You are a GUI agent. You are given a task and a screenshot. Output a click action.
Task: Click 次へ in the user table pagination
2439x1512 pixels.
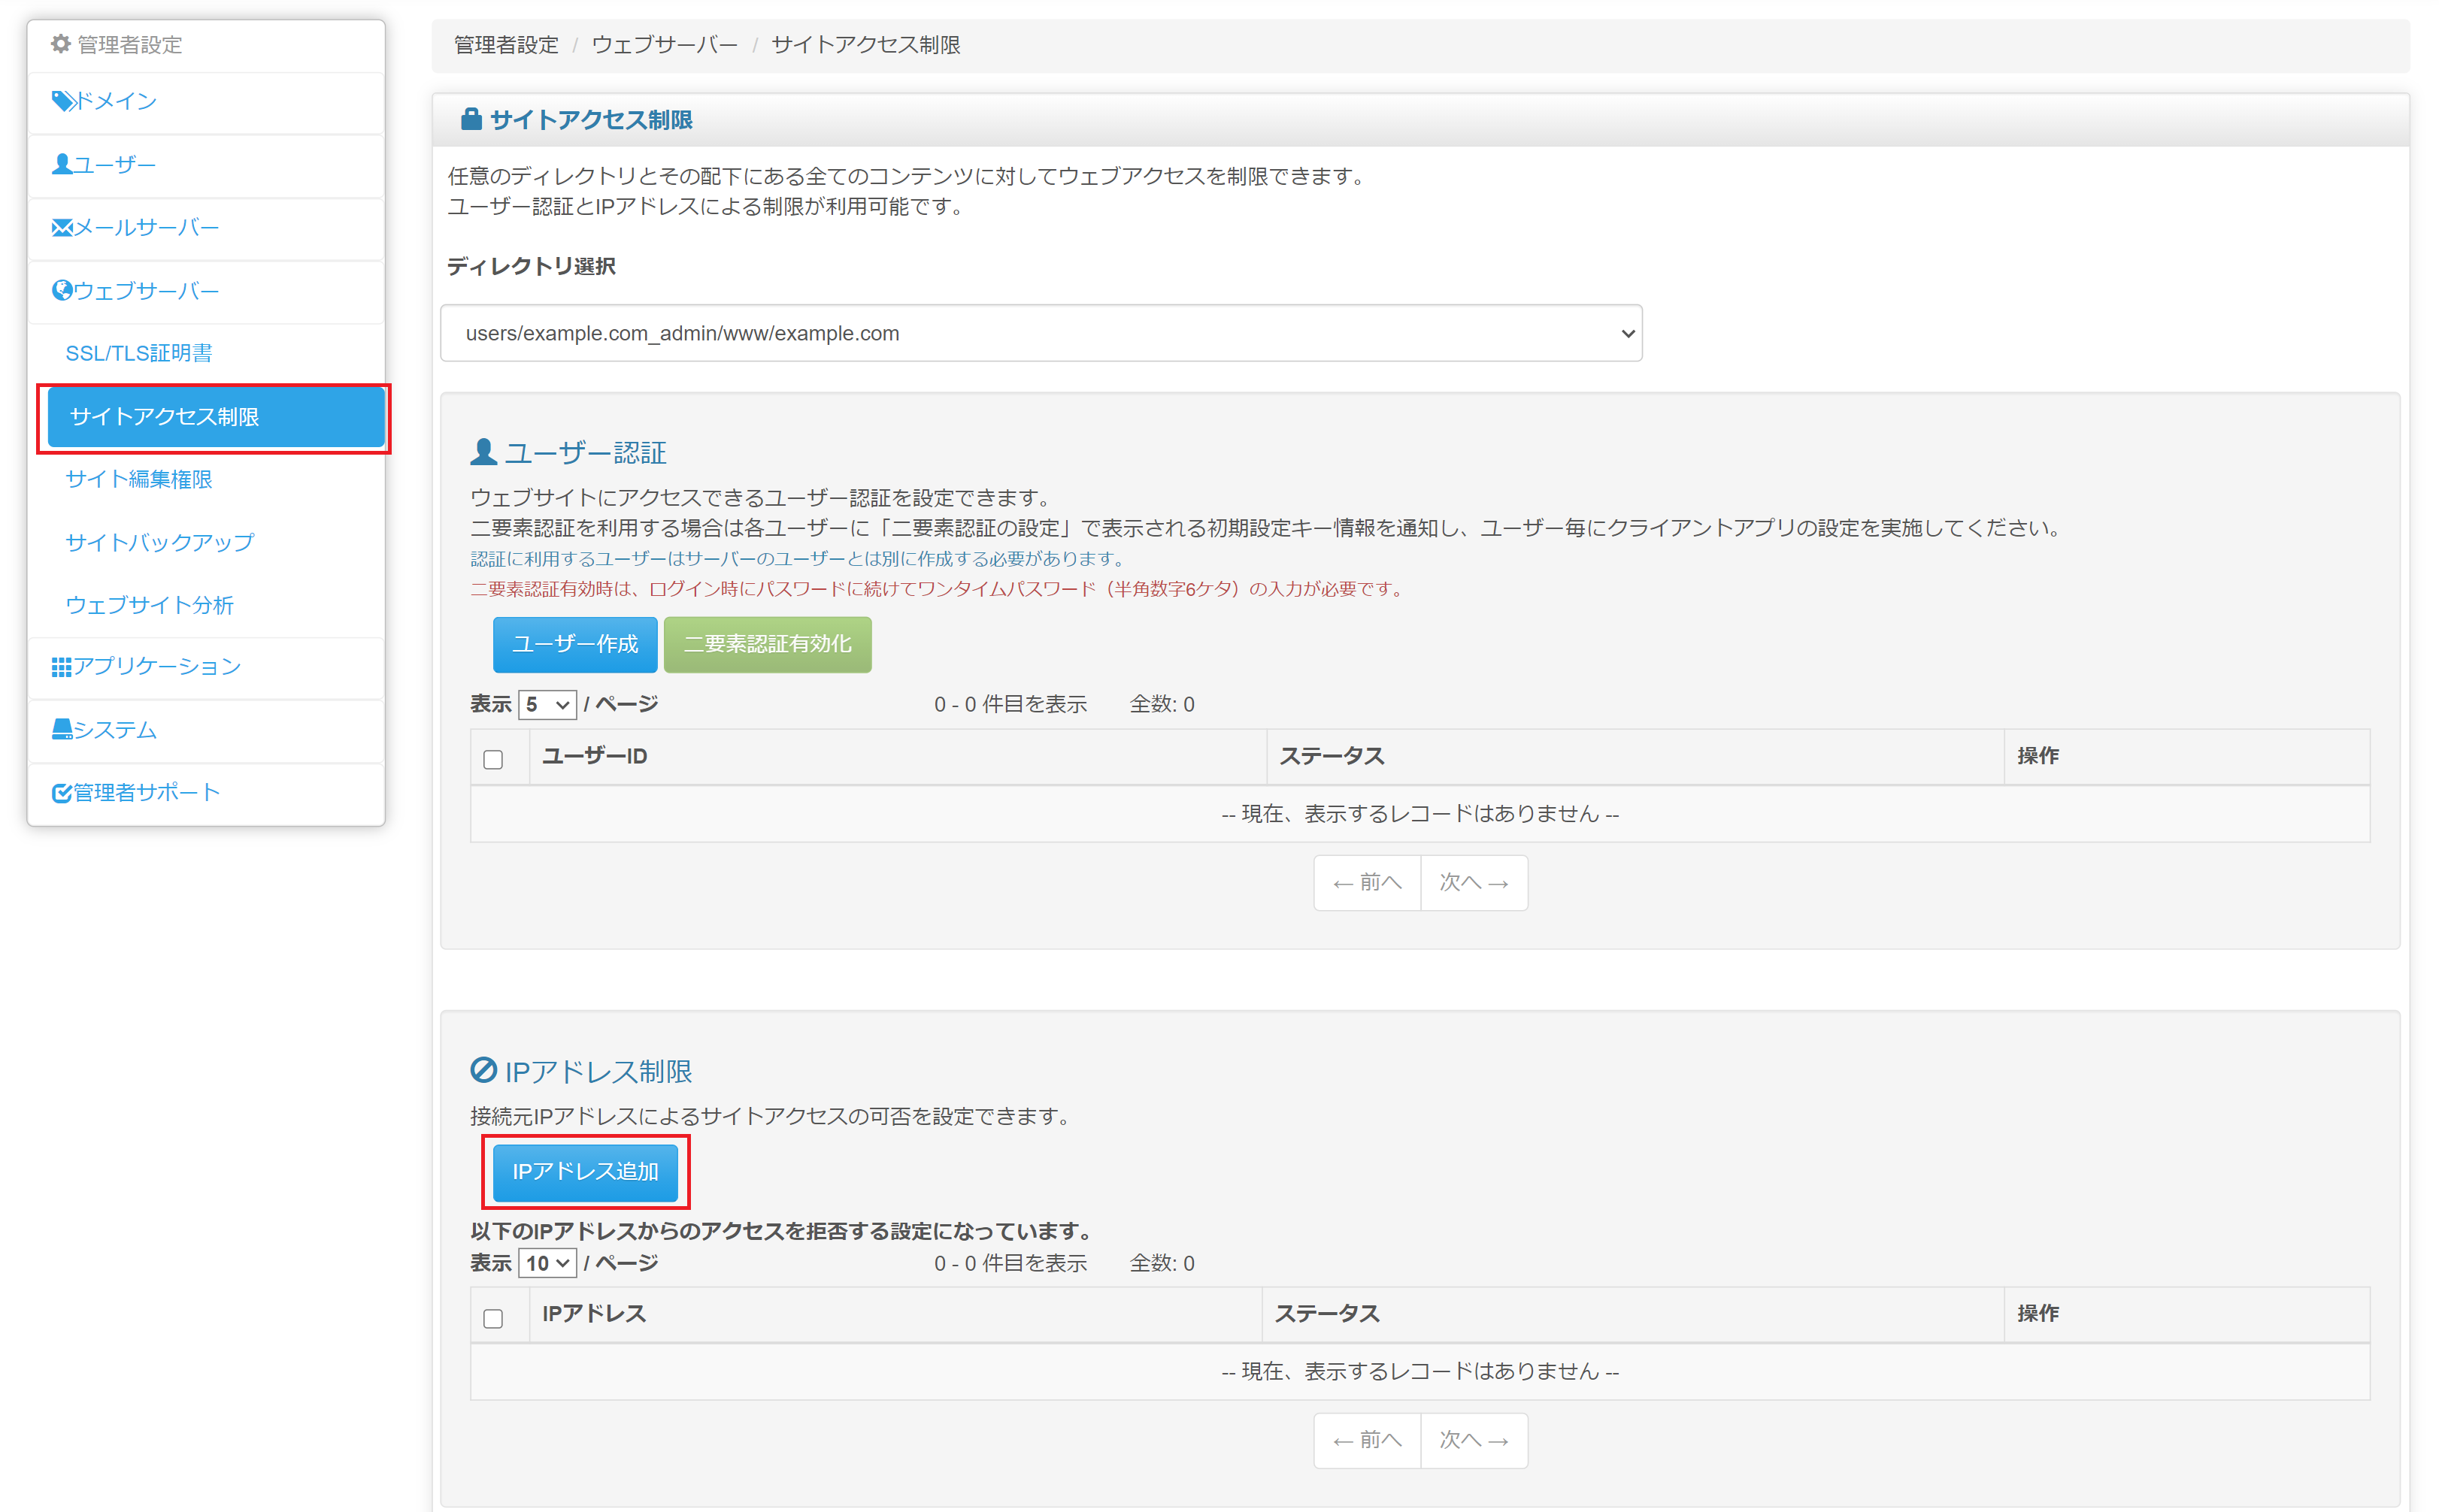[x=1473, y=882]
